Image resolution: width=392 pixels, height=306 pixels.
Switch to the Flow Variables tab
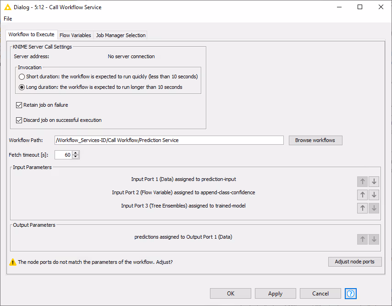[x=75, y=35]
